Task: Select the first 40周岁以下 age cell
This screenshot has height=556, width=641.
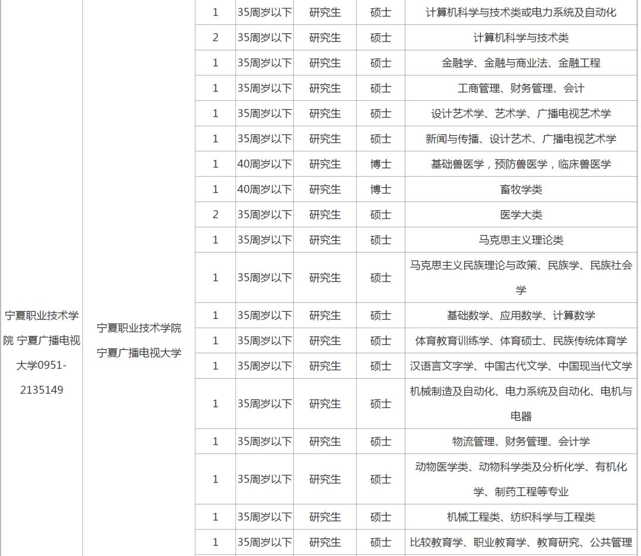Action: click(x=264, y=164)
